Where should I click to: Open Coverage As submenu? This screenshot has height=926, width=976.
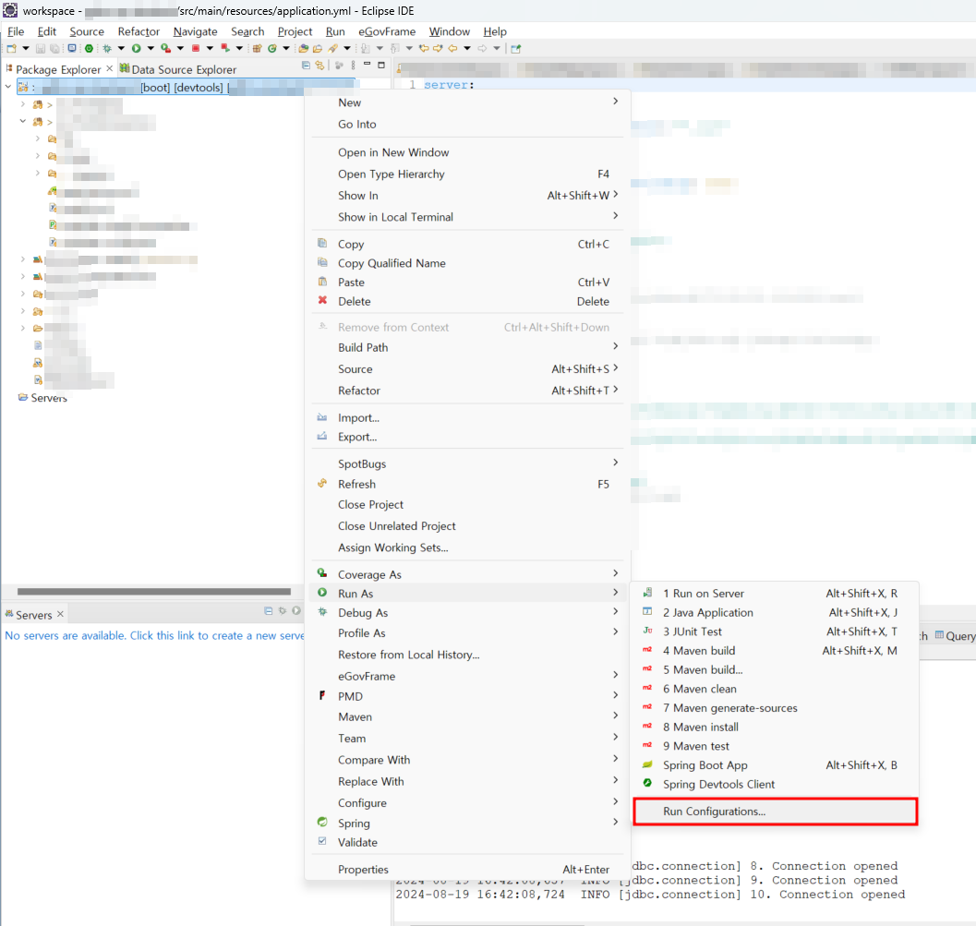click(467, 574)
